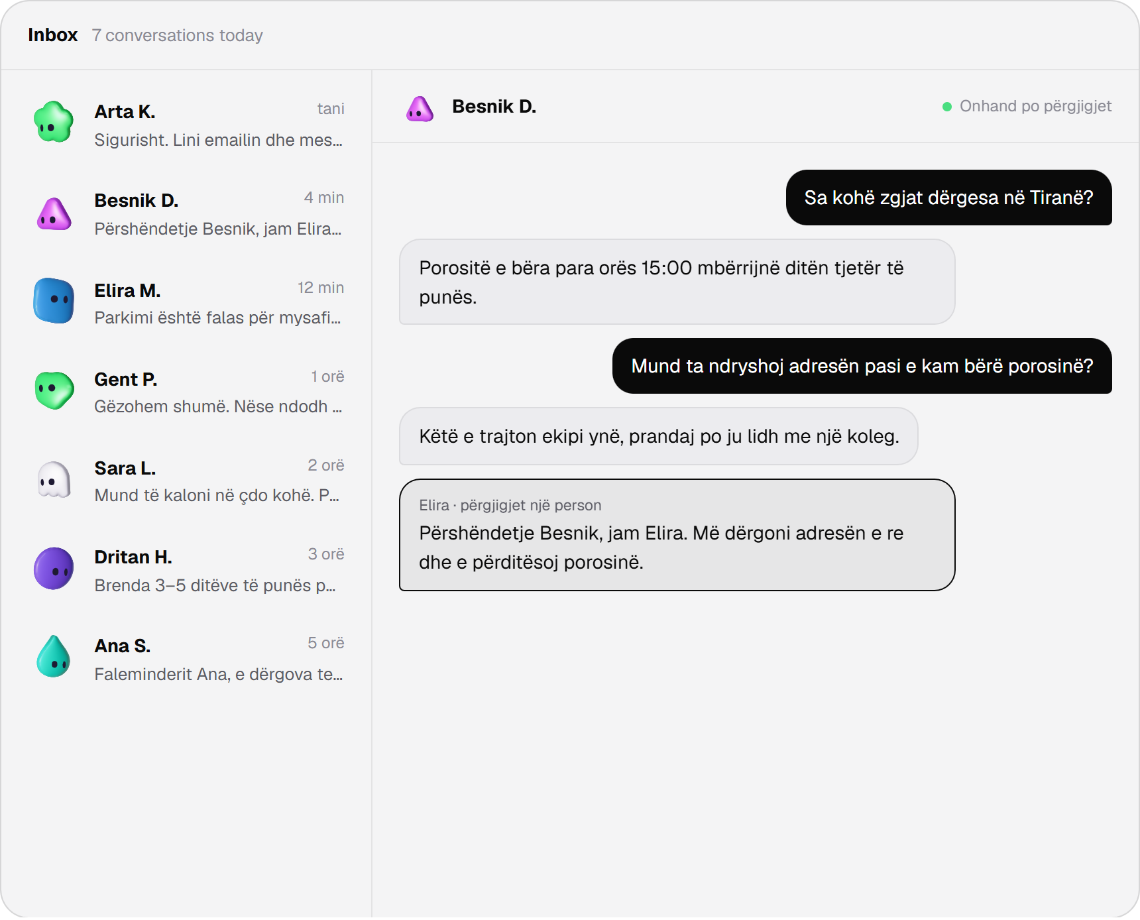This screenshot has width=1140, height=920.
Task: Click 'Elira · përgjigjet një person' label
Action: click(x=510, y=505)
